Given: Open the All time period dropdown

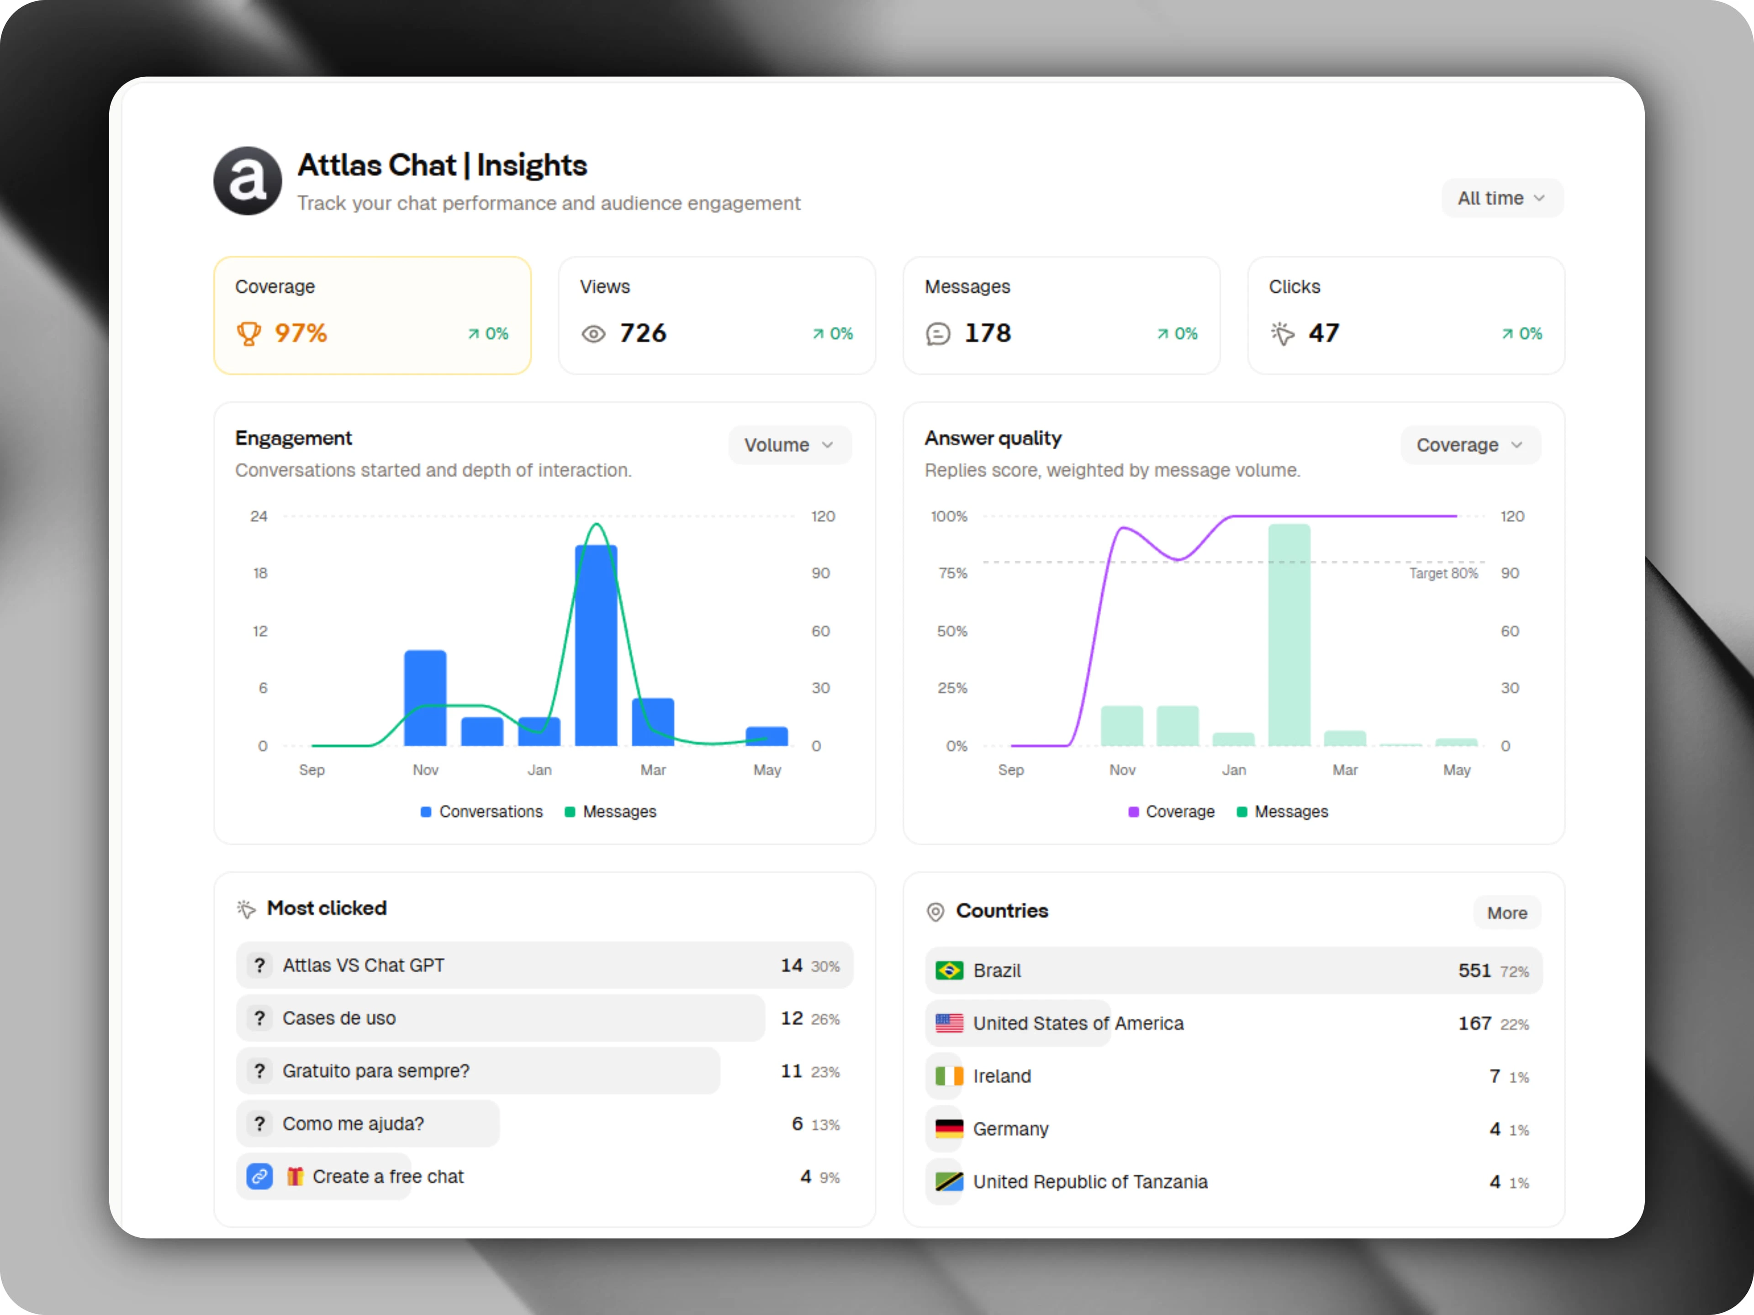Looking at the screenshot, I should click(1502, 198).
